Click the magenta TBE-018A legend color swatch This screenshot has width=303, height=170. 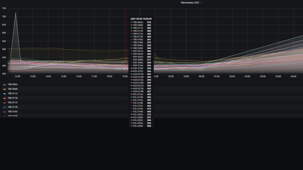coord(5,112)
